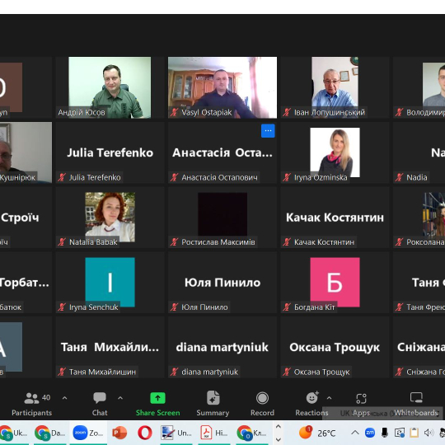The height and width of the screenshot is (445, 445).
Task: Click microphone icon in system tray
Action: coord(385,433)
